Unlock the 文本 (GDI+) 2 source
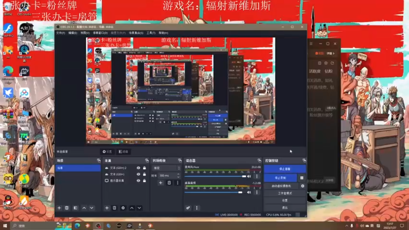 (144, 168)
